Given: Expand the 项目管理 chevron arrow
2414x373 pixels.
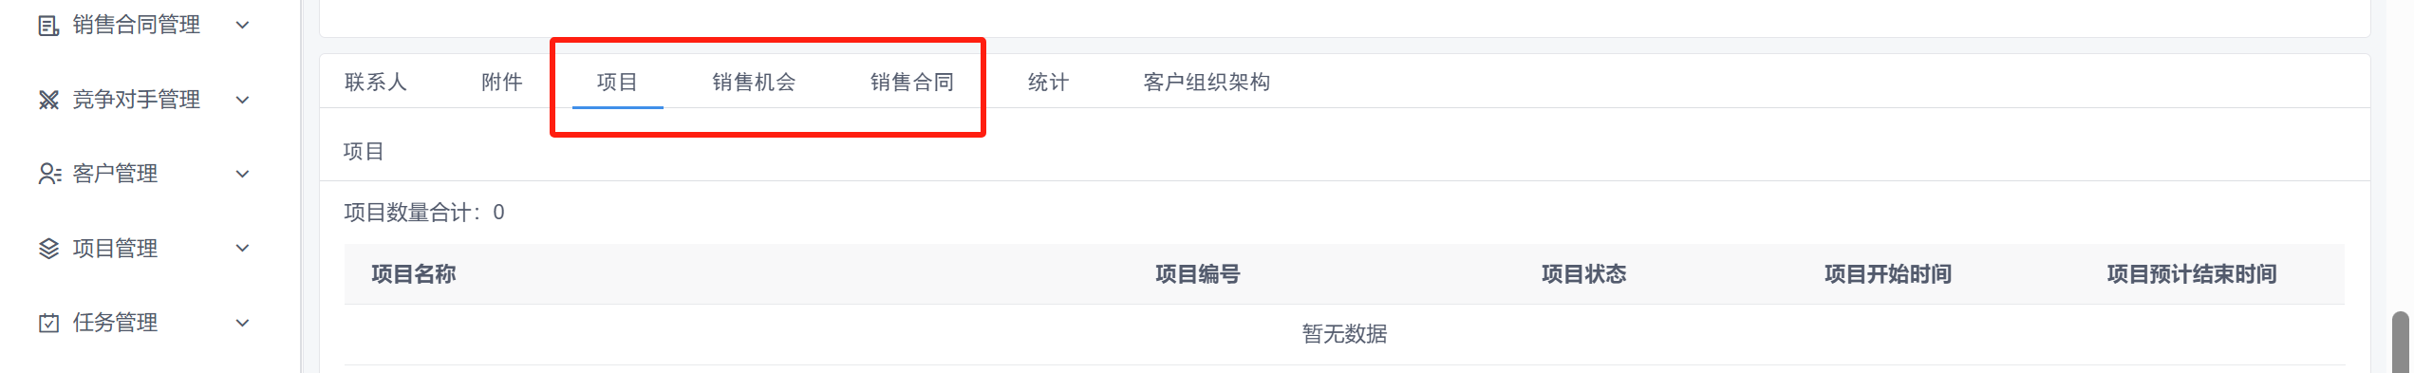Looking at the screenshot, I should (x=243, y=249).
